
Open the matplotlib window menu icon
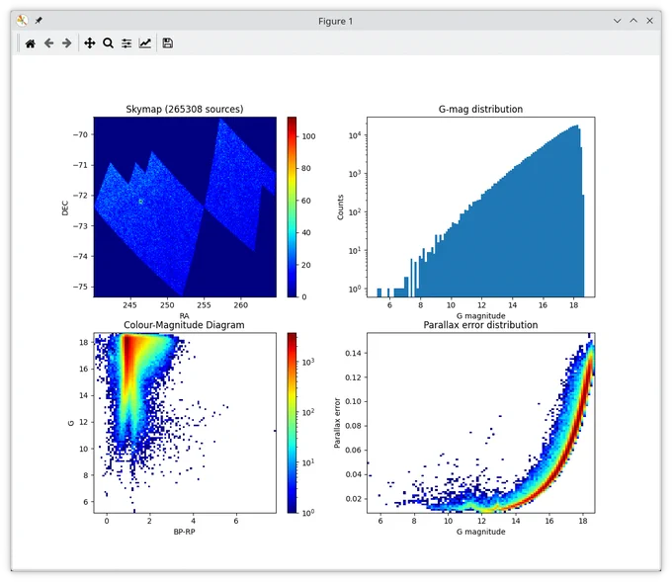click(22, 21)
